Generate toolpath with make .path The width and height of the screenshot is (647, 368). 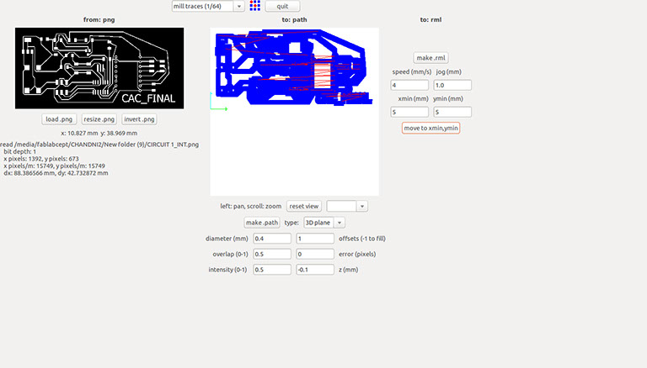click(262, 223)
